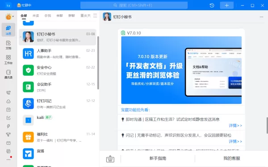Click the 会议助手 green icon
This screenshot has width=268, height=167.
[x=28, y=87]
